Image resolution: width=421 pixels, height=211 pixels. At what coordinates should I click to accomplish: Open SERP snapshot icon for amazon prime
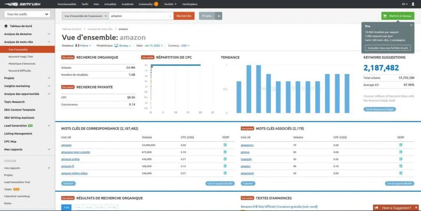click(x=225, y=159)
